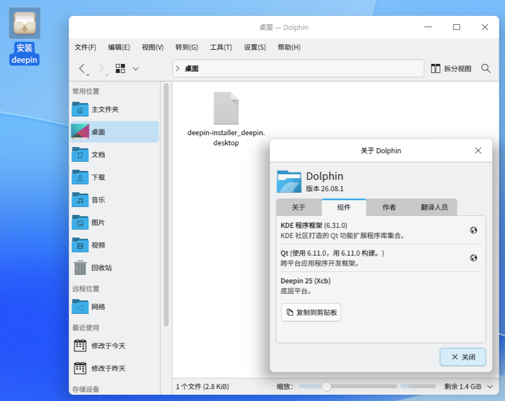Show files 修改于今天 modified today
Viewport: 505px width, 401px height.
point(115,346)
